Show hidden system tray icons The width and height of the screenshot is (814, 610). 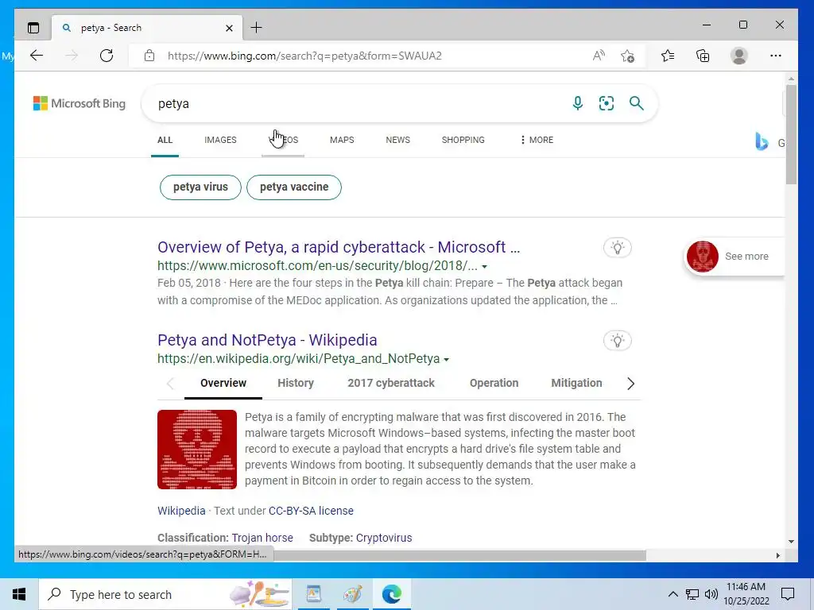[x=673, y=594]
